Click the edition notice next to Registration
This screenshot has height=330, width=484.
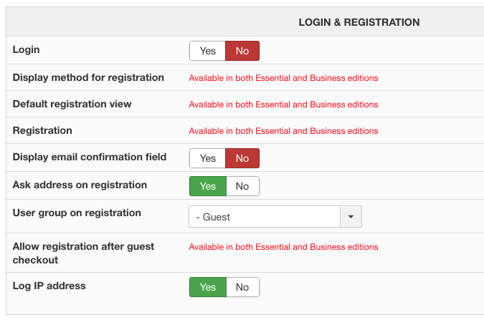tap(283, 131)
